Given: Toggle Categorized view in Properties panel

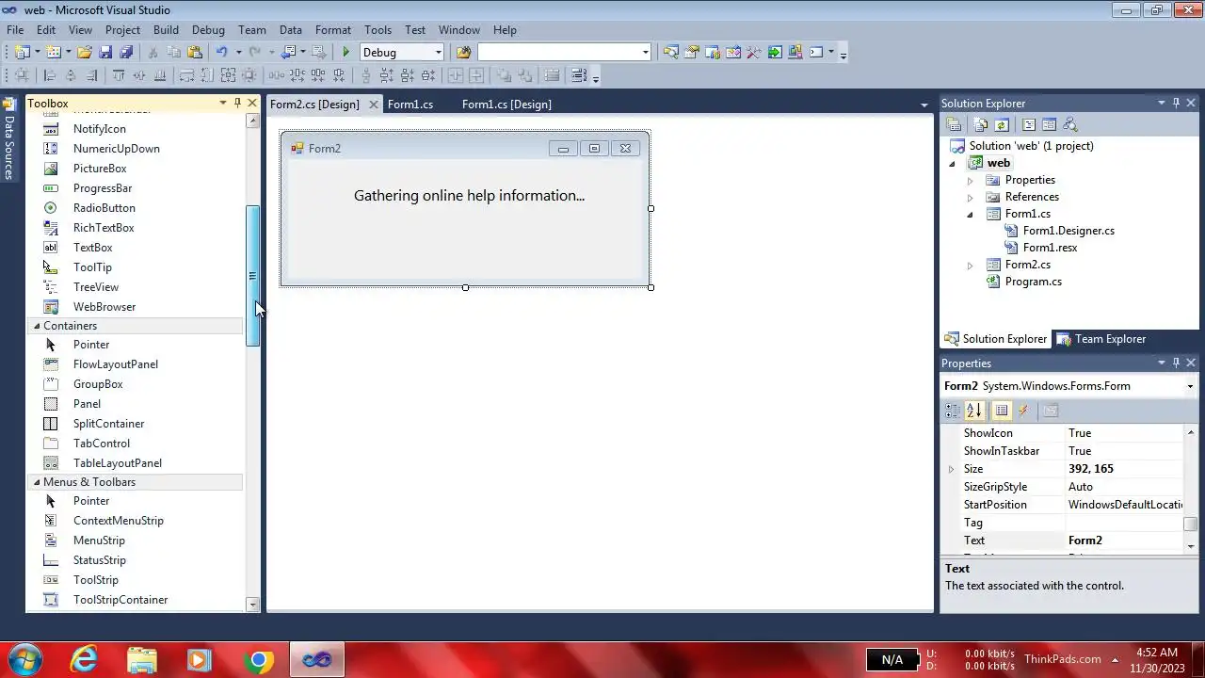Looking at the screenshot, I should click(953, 411).
